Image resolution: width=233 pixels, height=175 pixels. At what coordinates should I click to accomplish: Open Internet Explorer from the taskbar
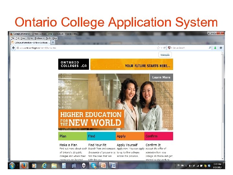[x=44, y=166]
